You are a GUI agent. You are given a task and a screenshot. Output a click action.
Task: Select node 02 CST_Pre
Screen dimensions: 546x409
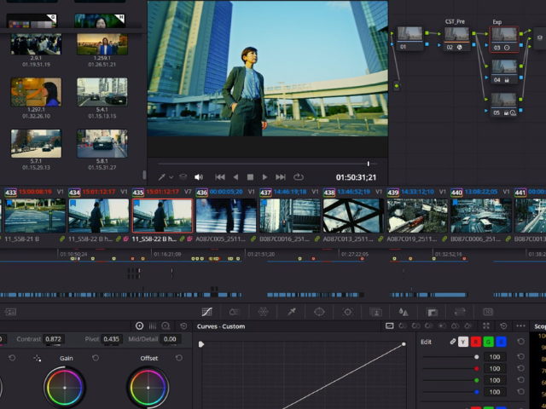(457, 39)
